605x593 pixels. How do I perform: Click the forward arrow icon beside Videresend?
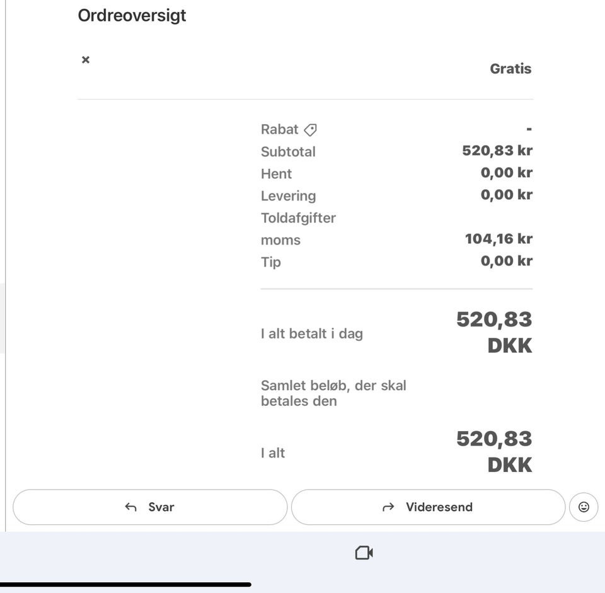[388, 507]
